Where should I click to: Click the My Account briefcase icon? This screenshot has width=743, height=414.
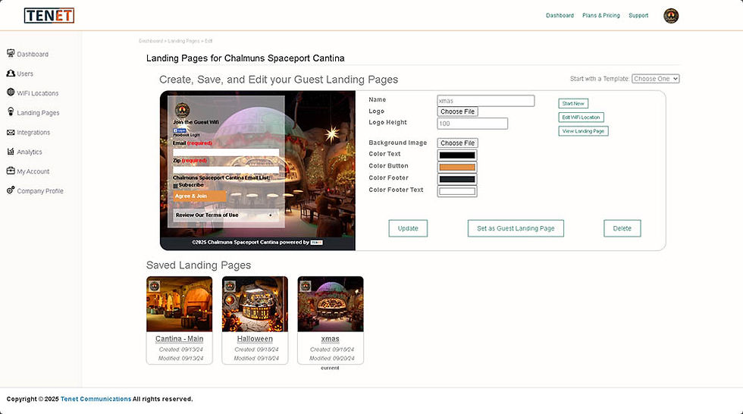tap(11, 171)
